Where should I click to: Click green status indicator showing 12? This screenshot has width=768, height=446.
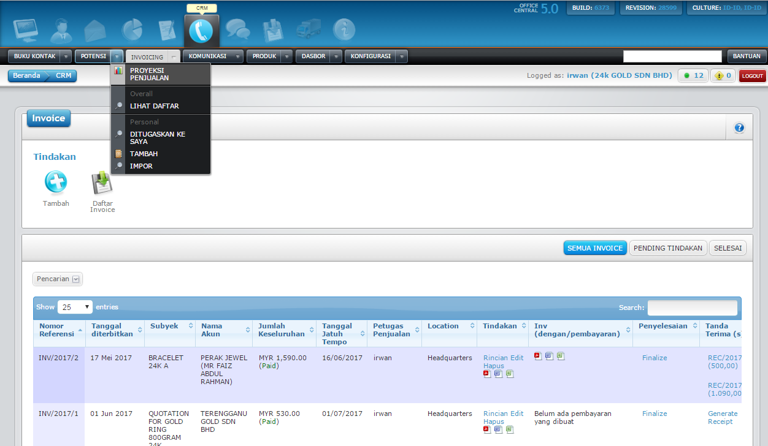coord(693,76)
